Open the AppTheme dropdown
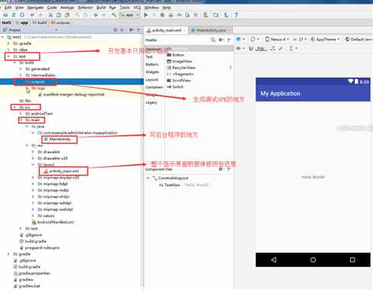373x290 pixels. pyautogui.click(x=325, y=39)
